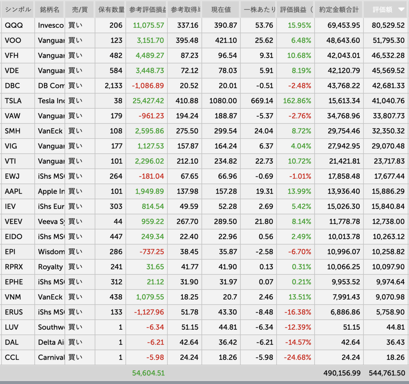This screenshot has width=409, height=384.
Task: Click TSLA current price 1080.00
Action: pos(223,101)
